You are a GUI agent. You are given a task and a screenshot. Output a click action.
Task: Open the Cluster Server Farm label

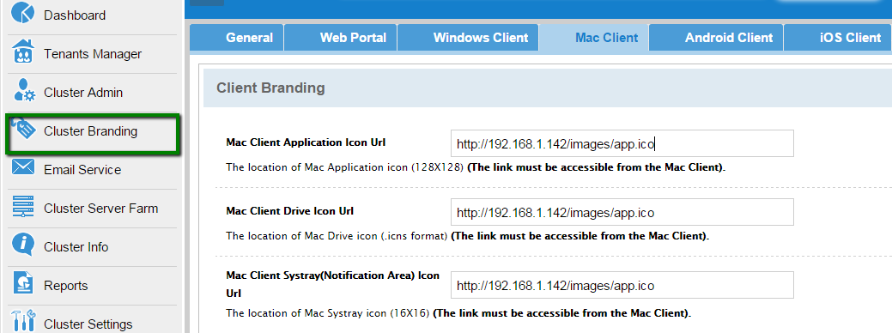pos(100,209)
